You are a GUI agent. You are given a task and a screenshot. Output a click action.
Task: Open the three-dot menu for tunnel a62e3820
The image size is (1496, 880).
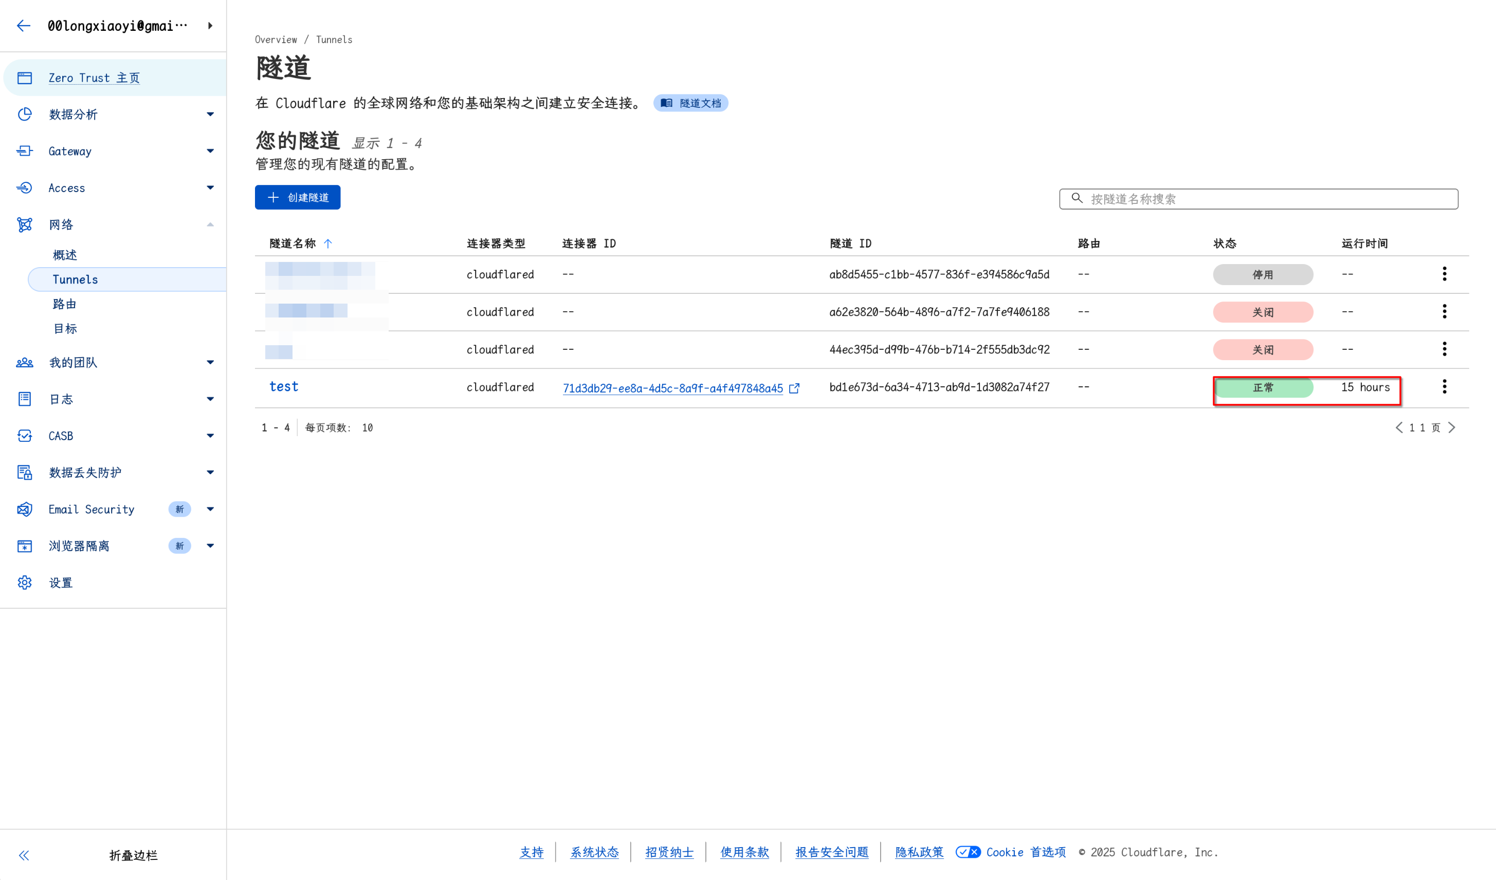coord(1445,311)
